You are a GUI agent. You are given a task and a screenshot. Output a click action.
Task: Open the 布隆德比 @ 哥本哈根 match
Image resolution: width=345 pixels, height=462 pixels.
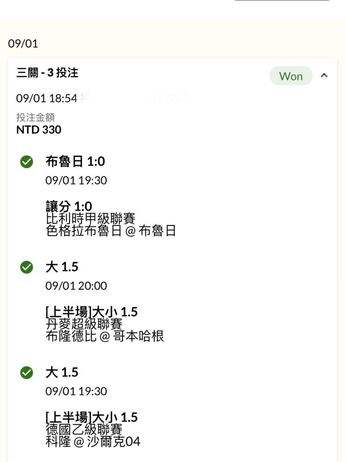coord(105,336)
